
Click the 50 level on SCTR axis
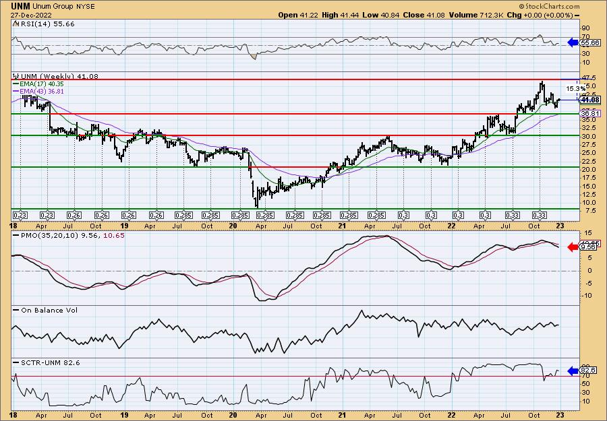(585, 384)
